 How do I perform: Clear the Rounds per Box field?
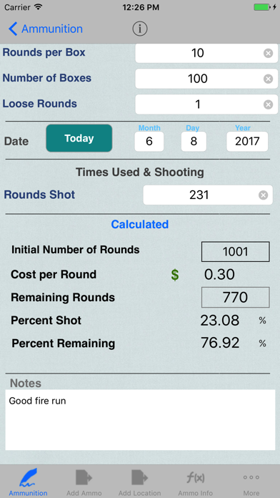click(x=269, y=53)
